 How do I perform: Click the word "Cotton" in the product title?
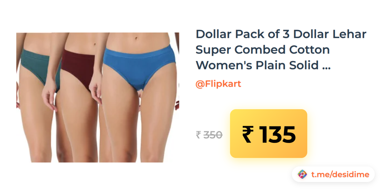(310, 49)
